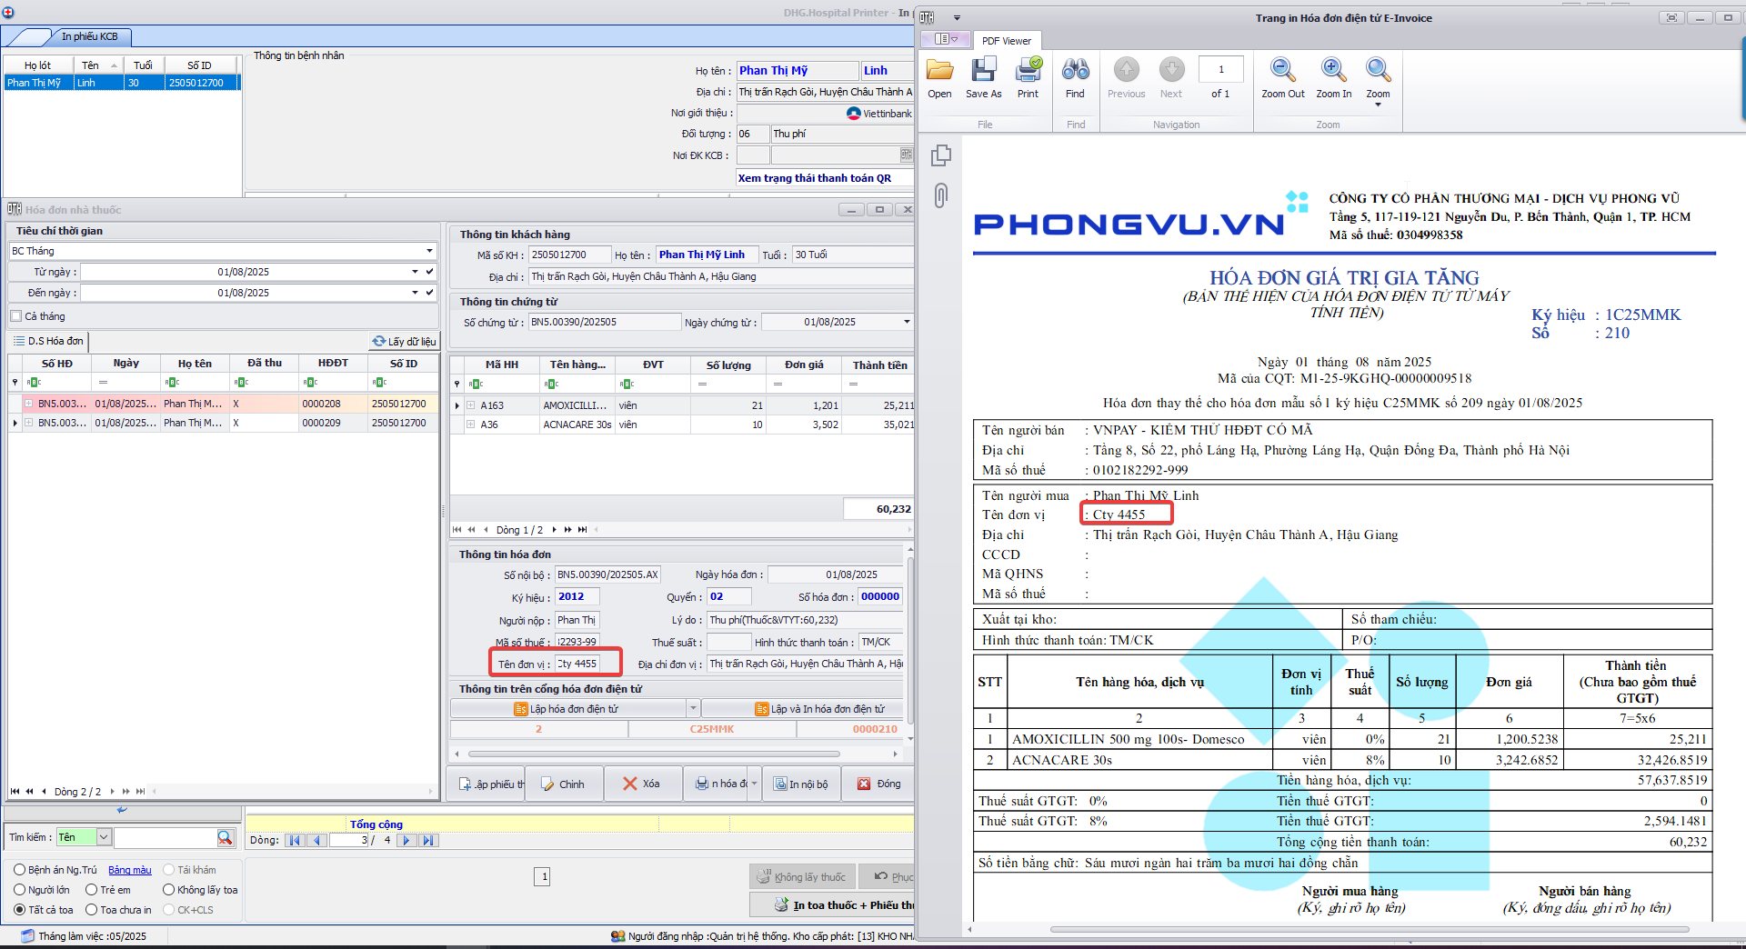Open the BC Tháng time criteria dropdown
1746x949 pixels.
[x=429, y=251]
